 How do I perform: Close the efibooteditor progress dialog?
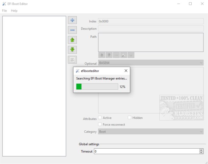(126, 71)
